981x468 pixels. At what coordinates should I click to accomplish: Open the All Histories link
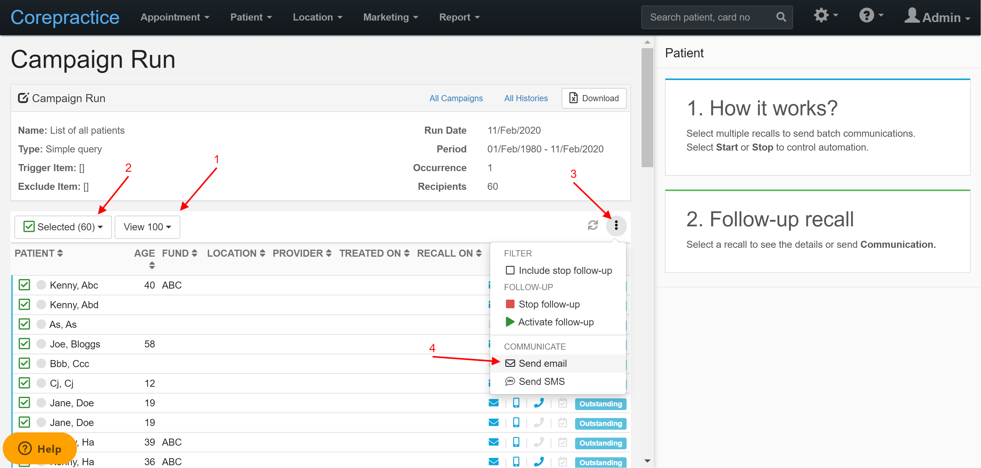pos(526,98)
